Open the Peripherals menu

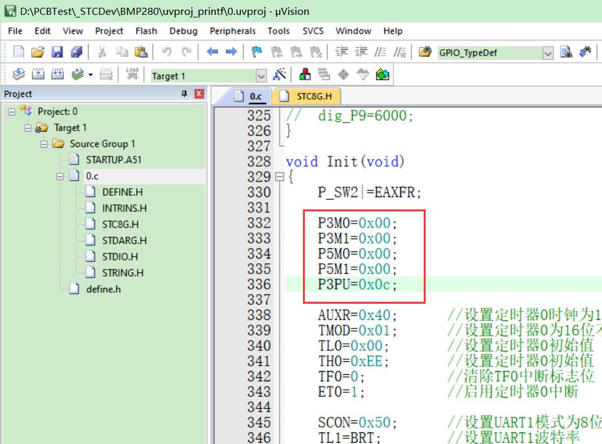[x=233, y=31]
